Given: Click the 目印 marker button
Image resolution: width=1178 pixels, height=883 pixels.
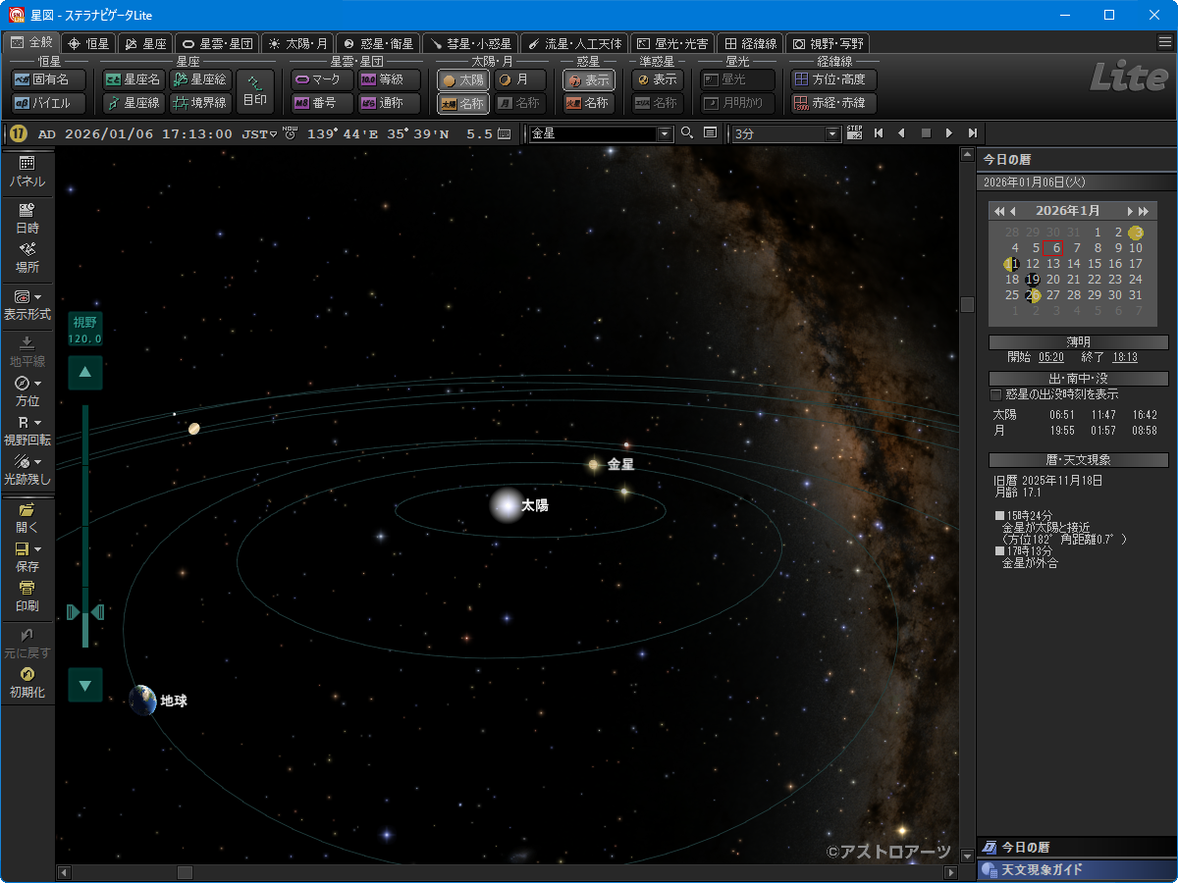Looking at the screenshot, I should pos(255,90).
